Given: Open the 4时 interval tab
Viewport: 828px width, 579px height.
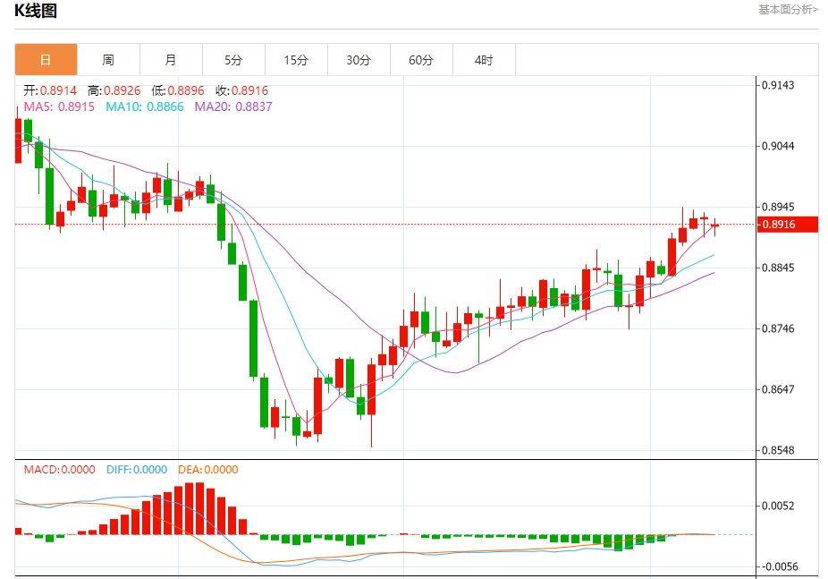Looking at the screenshot, I should point(484,60).
